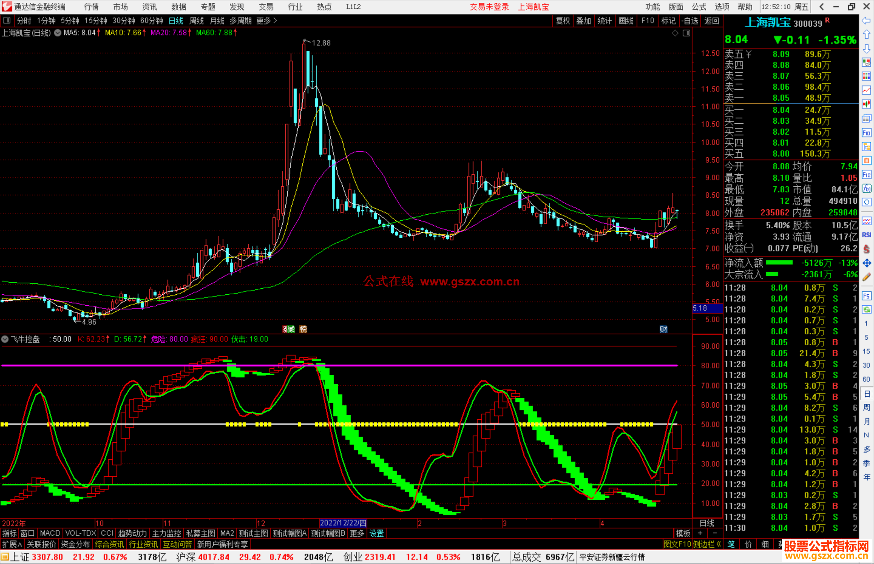Open the multi-window news icon in sidebar

(x=866, y=118)
